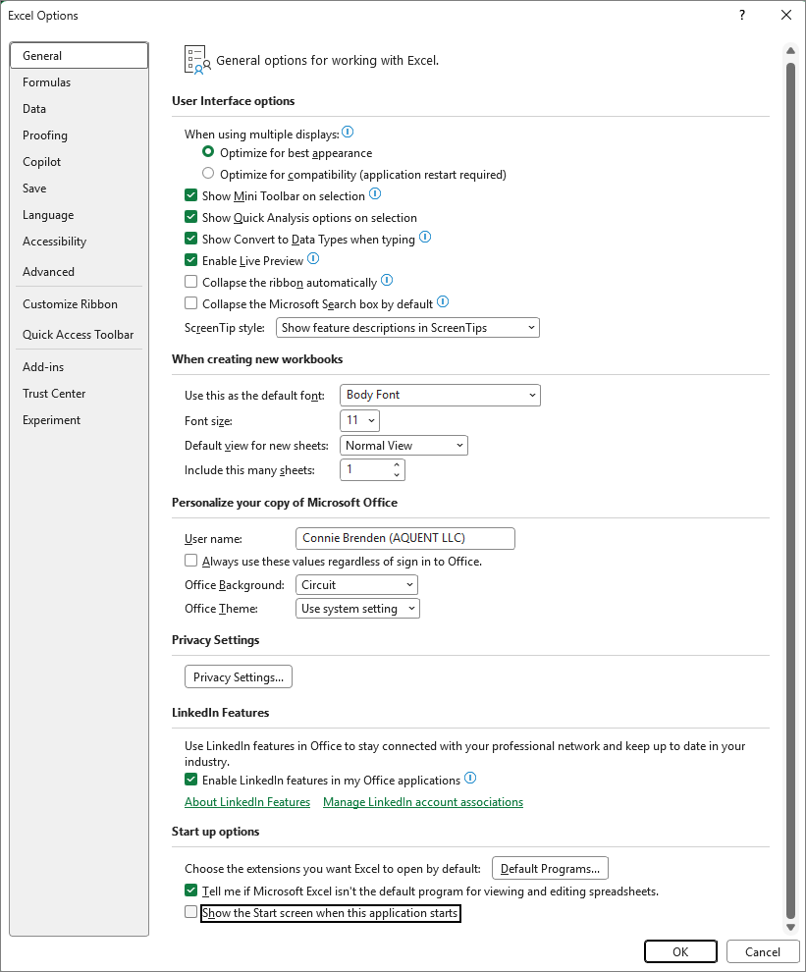Click info icon next to Collapse Search box
The width and height of the screenshot is (806, 972).
point(443,302)
